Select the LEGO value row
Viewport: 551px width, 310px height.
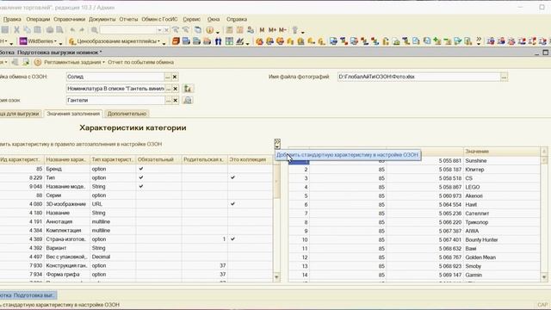414,187
